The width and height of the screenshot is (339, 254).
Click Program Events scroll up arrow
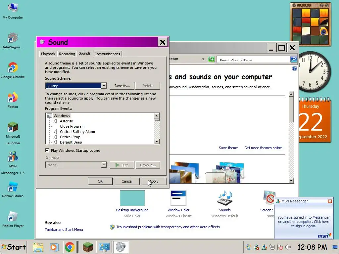(157, 116)
